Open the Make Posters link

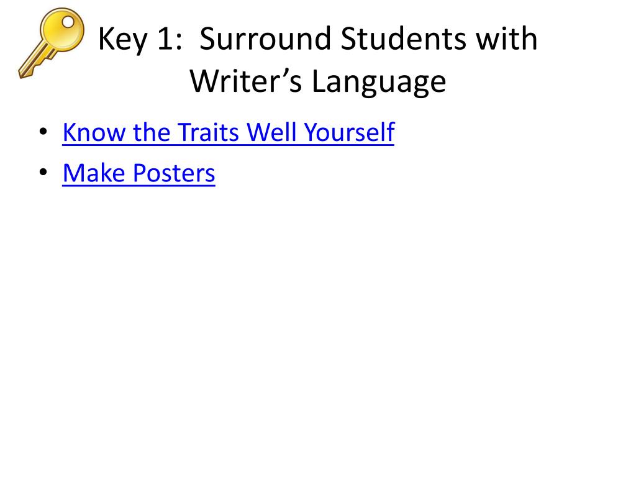click(x=139, y=173)
